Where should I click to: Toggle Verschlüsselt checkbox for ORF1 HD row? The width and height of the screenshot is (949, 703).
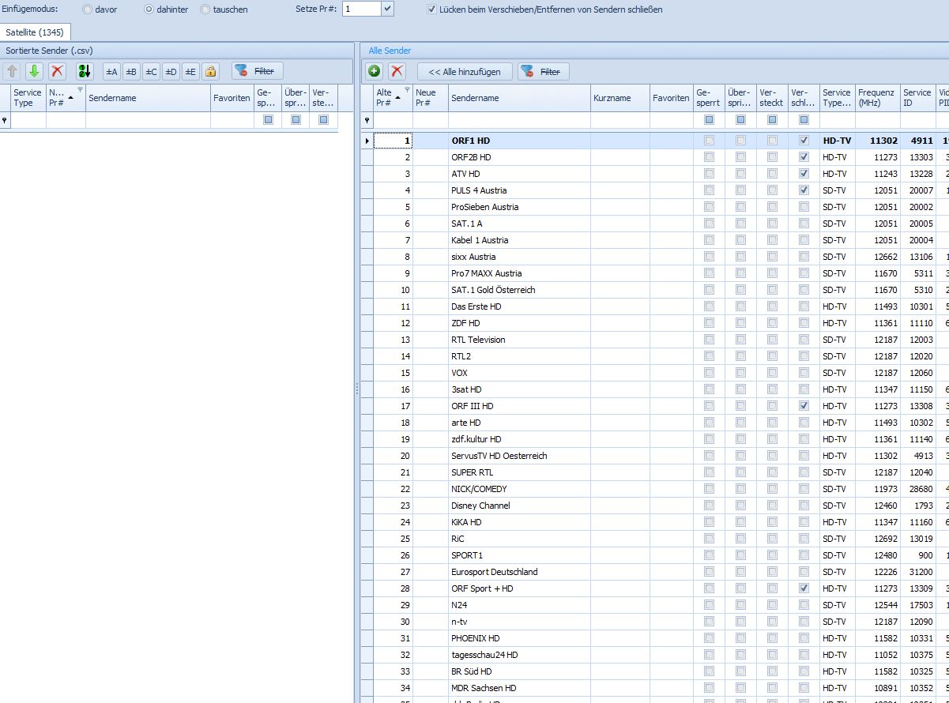pyautogui.click(x=804, y=141)
